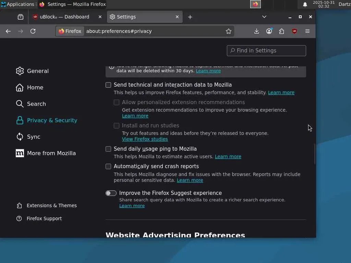Click the uBlock Origin toolbar icon
This screenshot has height=263, width=351.
coord(294,31)
